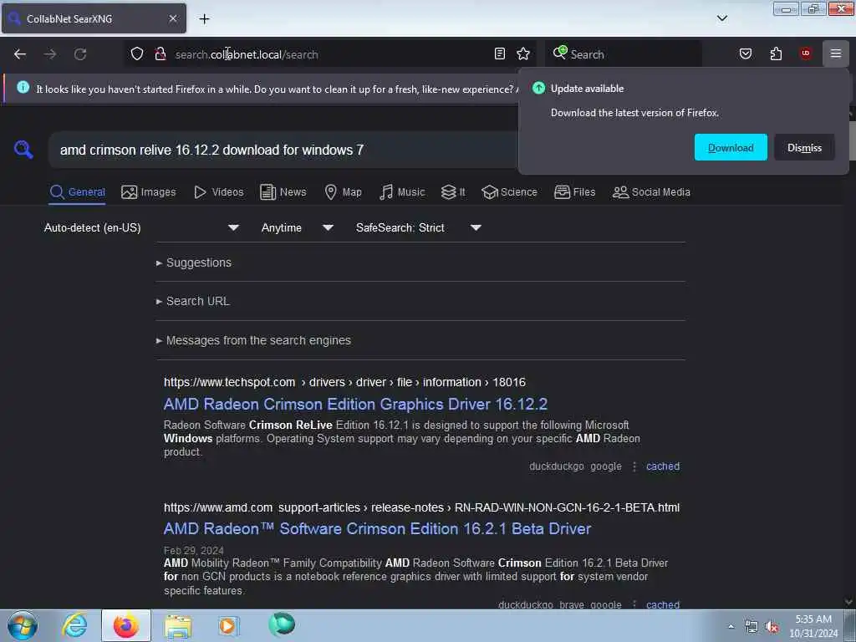Click the address bar URL
This screenshot has height=642, width=856.
coord(247,54)
